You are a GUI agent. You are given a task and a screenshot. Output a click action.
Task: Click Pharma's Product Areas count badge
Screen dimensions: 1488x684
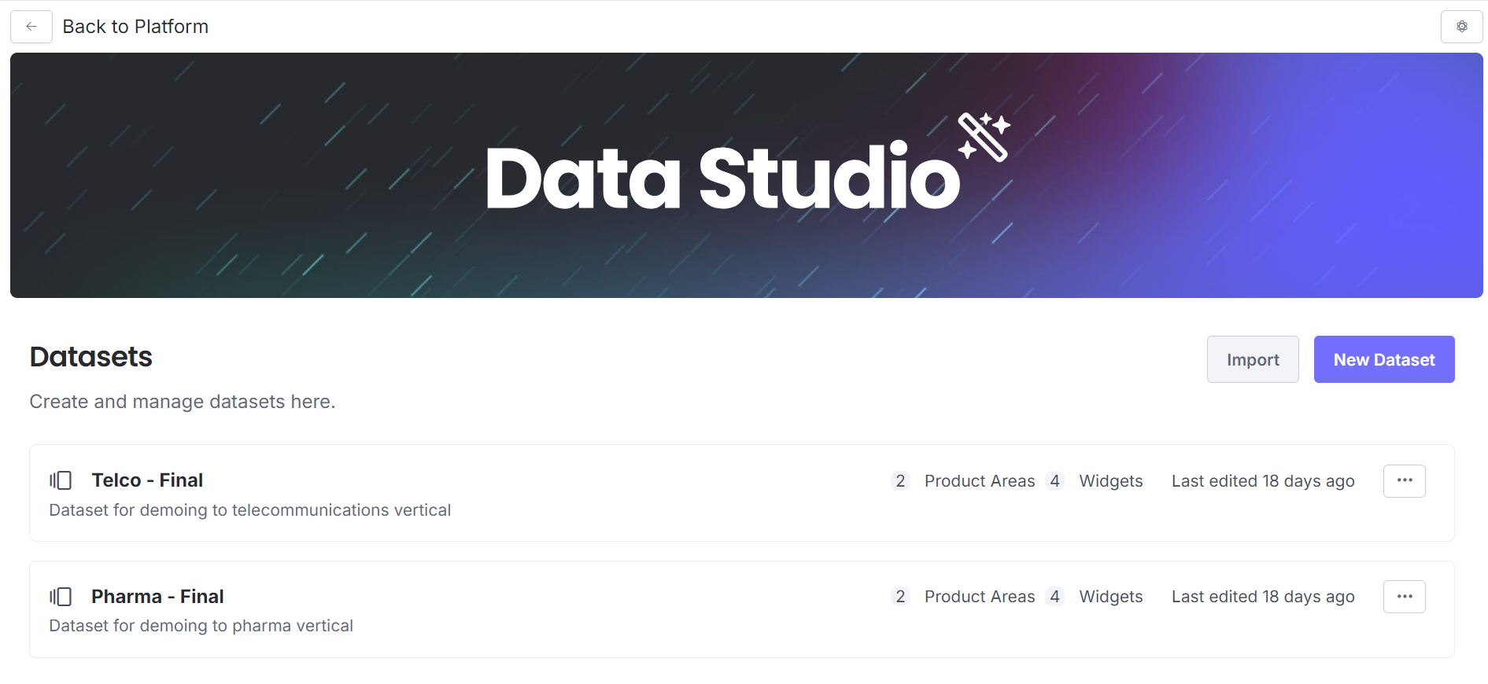coord(900,597)
